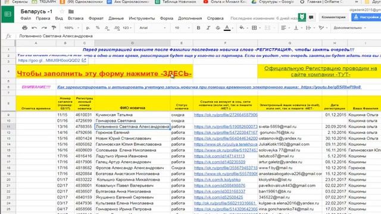Open the Google Sheets home icon
Screen dimensions: 381x214
[8, 14]
